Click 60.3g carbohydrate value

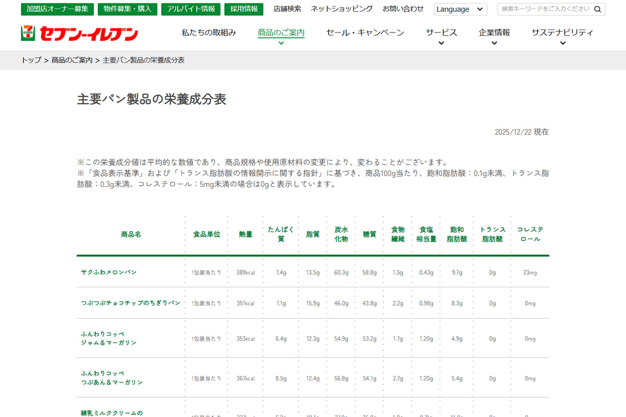341,272
